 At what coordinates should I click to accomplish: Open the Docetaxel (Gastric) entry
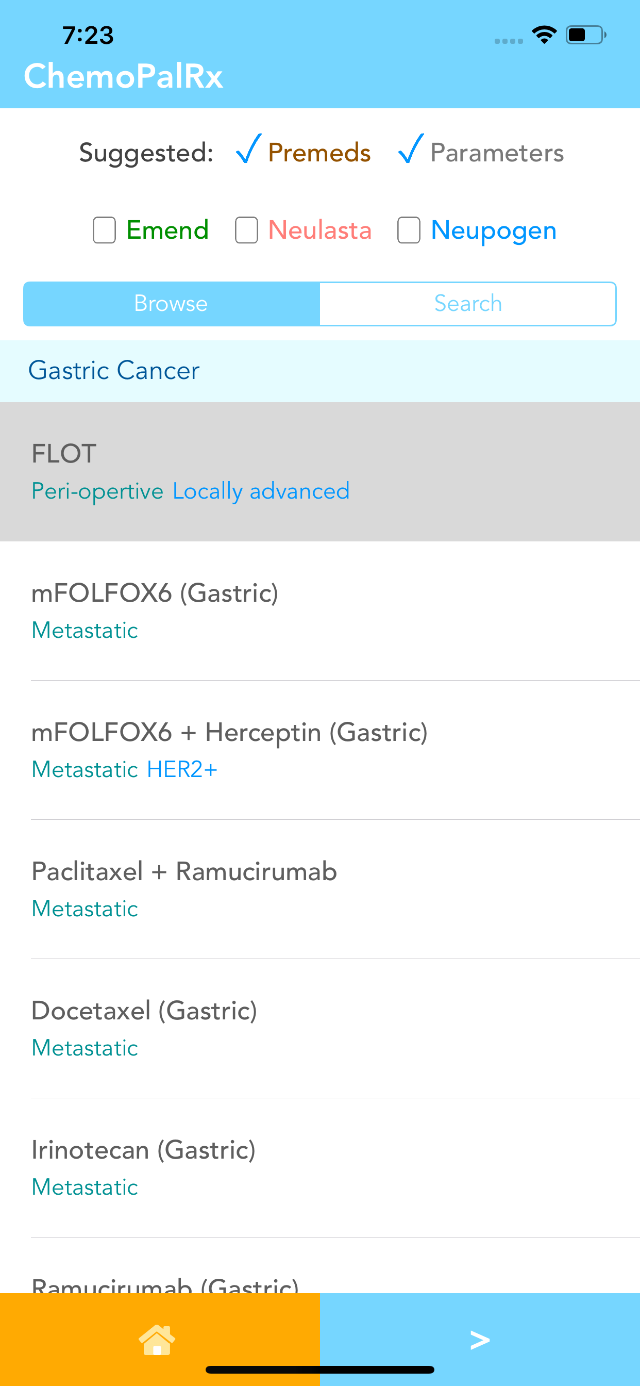click(x=320, y=1029)
